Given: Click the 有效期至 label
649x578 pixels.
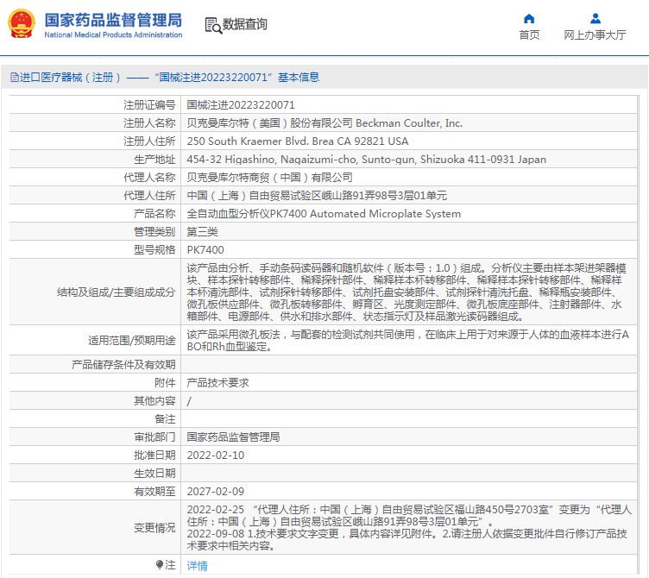Looking at the screenshot, I should pyautogui.click(x=154, y=492).
